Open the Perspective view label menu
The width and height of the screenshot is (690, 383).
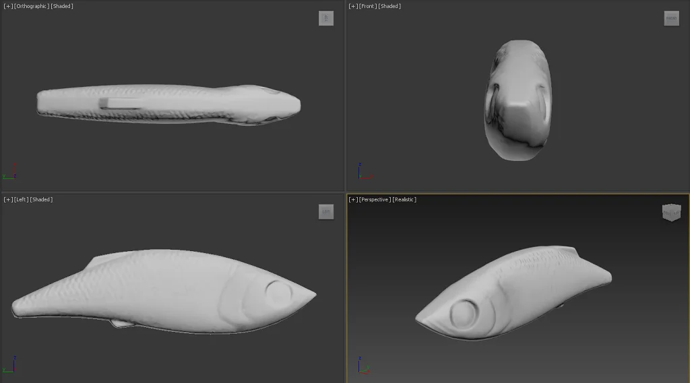pos(375,199)
